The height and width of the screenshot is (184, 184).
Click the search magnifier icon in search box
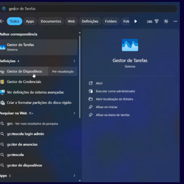point(4,9)
